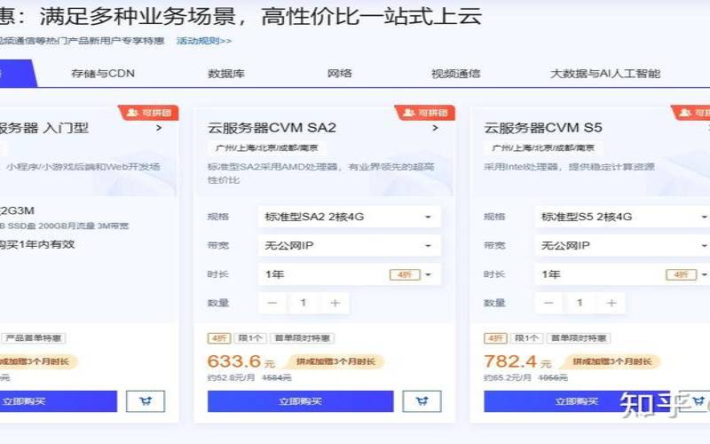Click the 可拼团 badge on CVM SA2 card
The image size is (710, 444).
422,113
